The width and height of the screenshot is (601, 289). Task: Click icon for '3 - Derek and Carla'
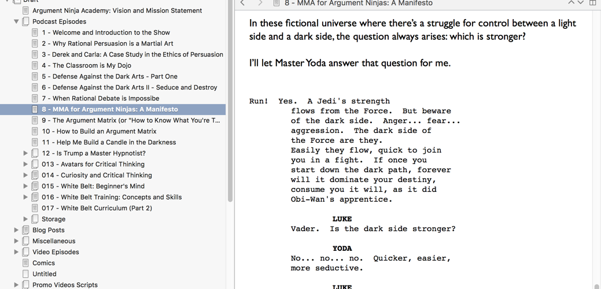pyautogui.click(x=35, y=55)
